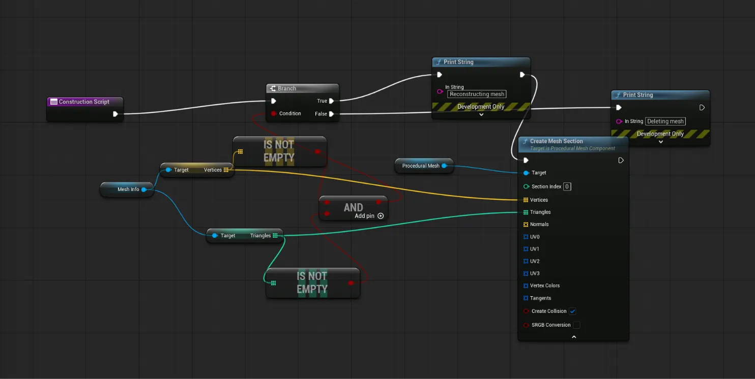Click the UV0 array input pin

tap(526, 237)
